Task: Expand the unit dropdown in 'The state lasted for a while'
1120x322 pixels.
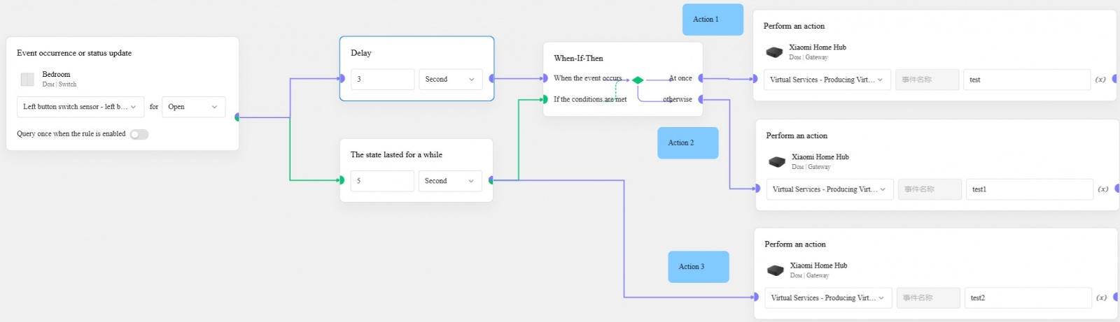Action: click(450, 181)
